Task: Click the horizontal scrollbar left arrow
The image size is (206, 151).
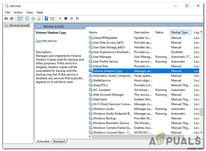Action: (x=90, y=136)
